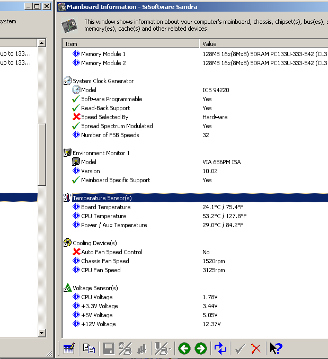328x359 pixels.
Task: Click the left window scrollbar down arrow
Action: pos(42,333)
